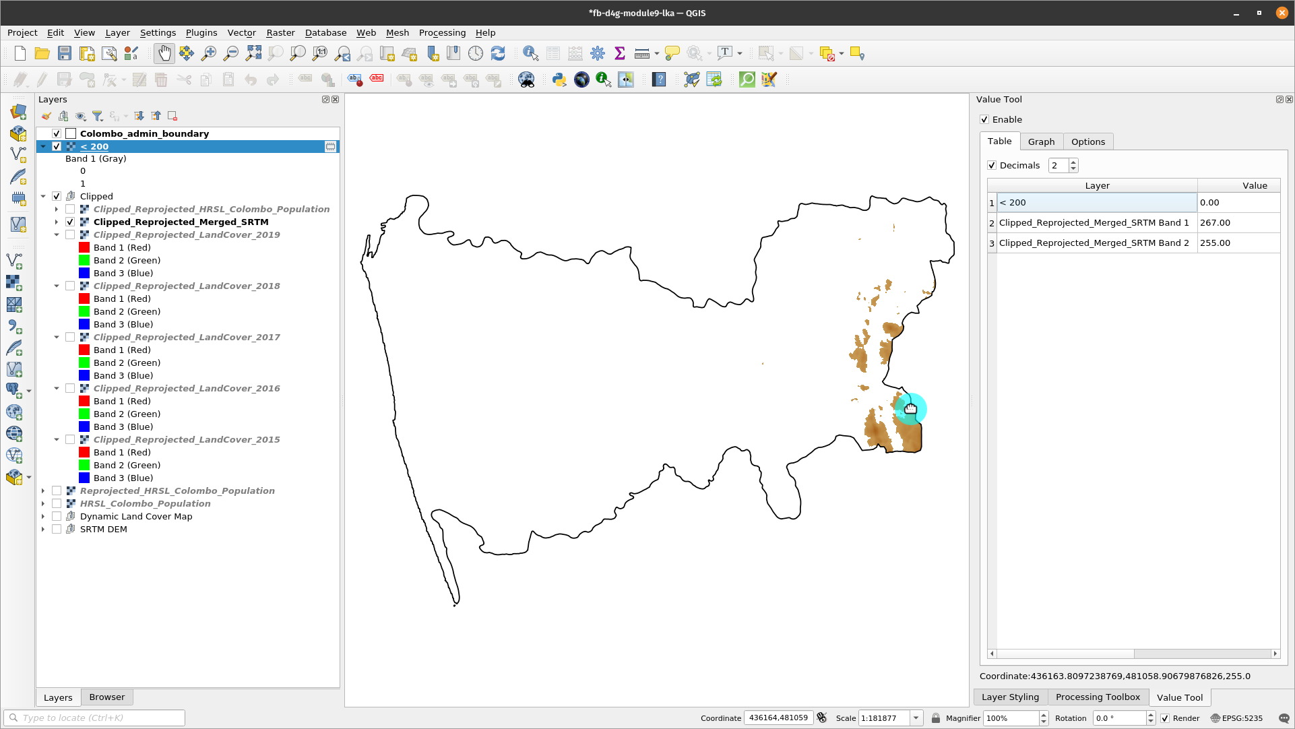
Task: Expand Reprojected_HRSL_Colombo_Population layer
Action: [43, 491]
